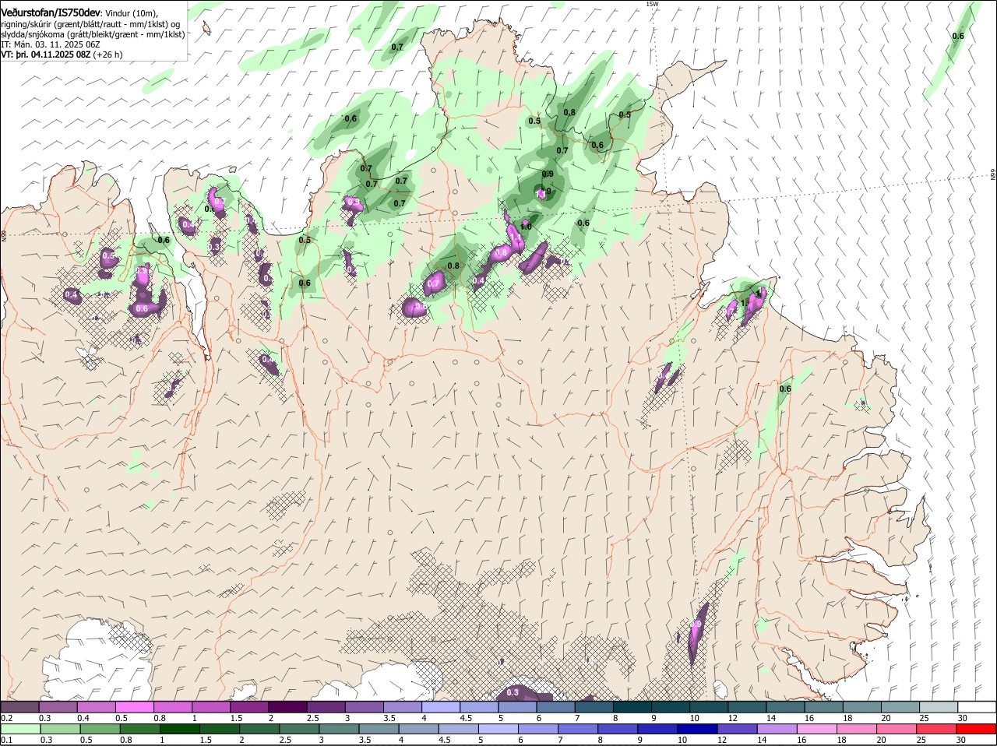Click the 10 label in the upper legend
This screenshot has width=997, height=746.
695,718
